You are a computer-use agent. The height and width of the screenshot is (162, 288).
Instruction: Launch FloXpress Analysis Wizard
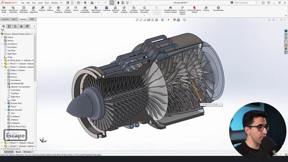click(x=182, y=10)
